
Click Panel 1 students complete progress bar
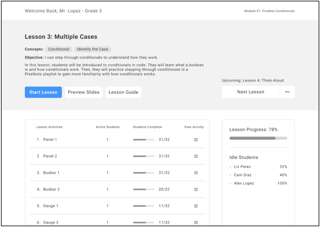coord(143,140)
